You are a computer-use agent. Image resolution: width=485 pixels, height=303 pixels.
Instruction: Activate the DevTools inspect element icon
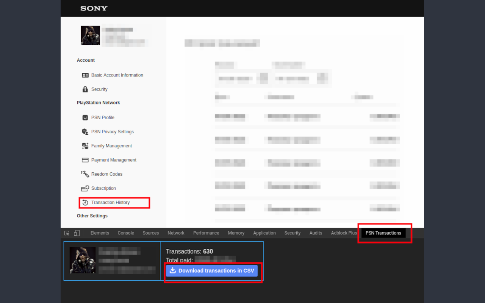click(x=67, y=233)
